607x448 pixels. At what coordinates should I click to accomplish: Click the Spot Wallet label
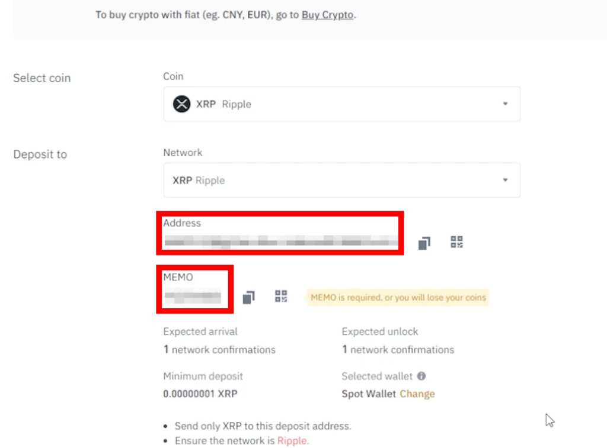pyautogui.click(x=369, y=394)
